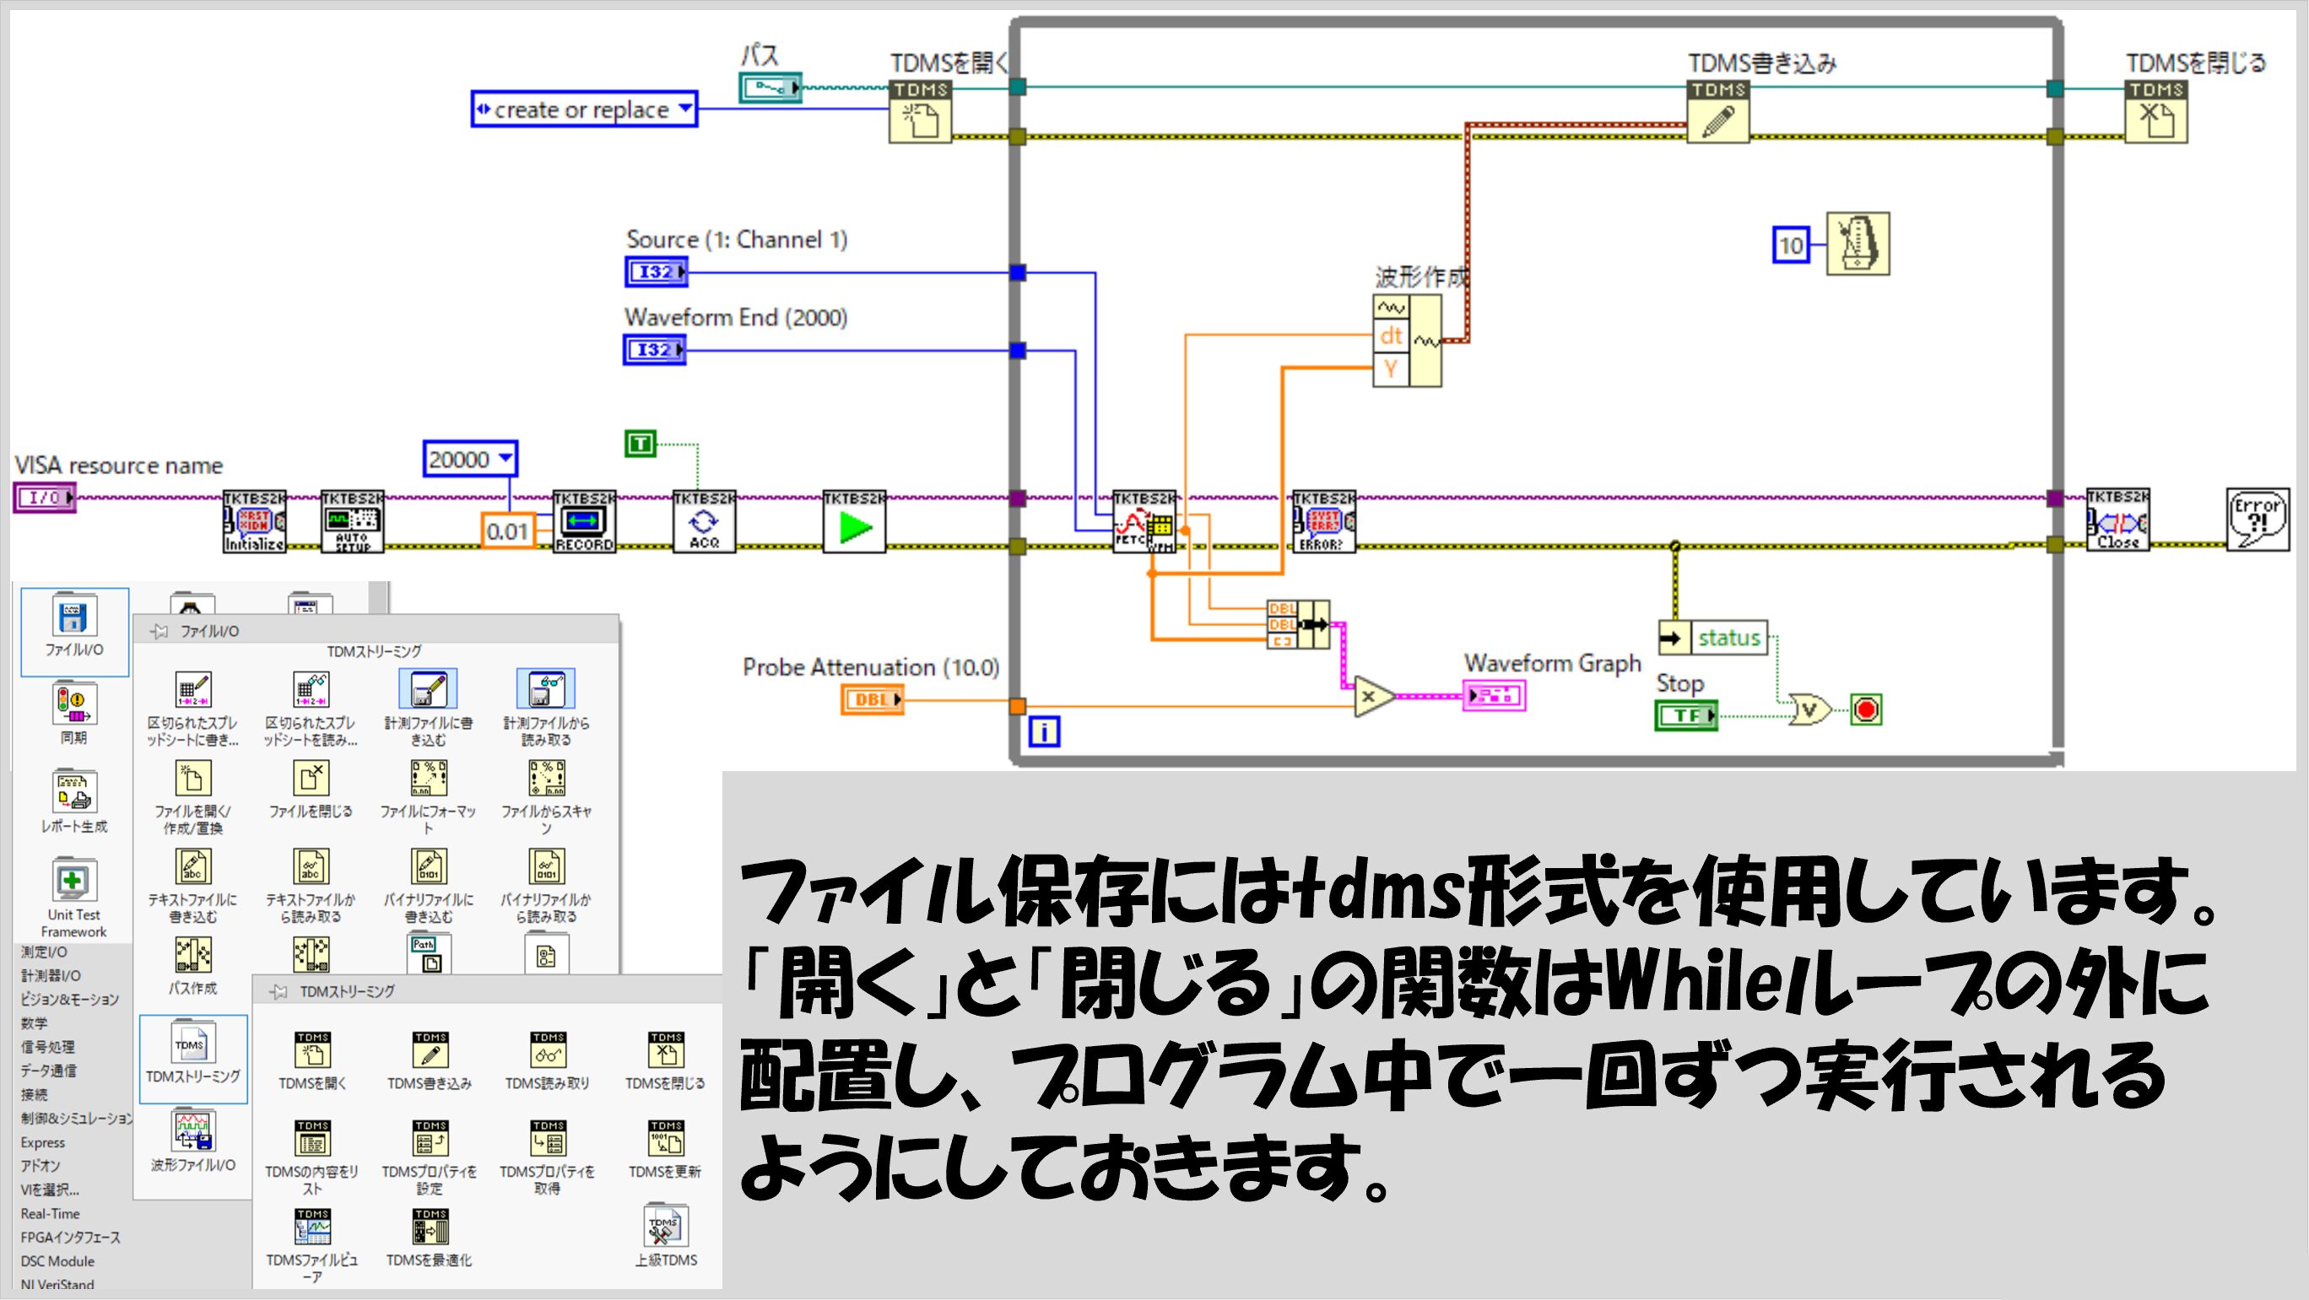Click the Source (1: Channel 1) I32 terminal
This screenshot has width=2309, height=1300.
click(x=656, y=272)
